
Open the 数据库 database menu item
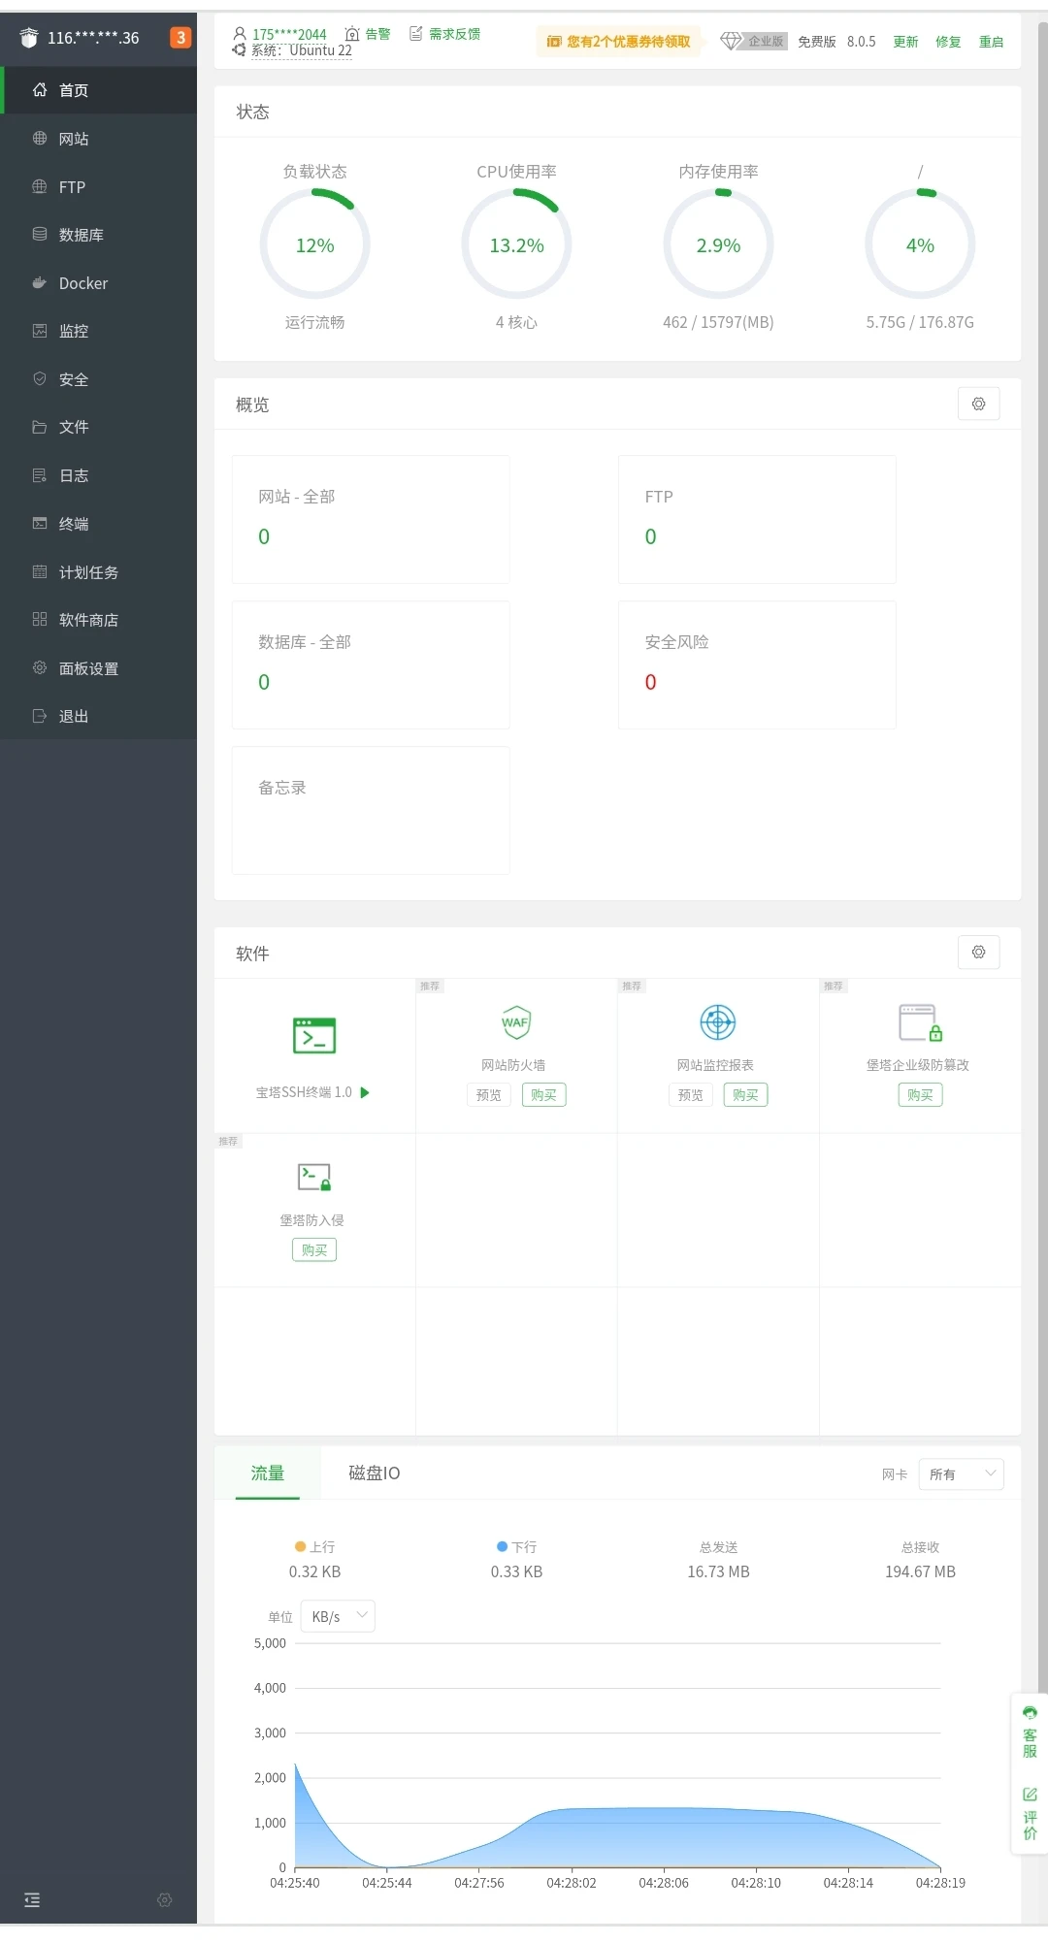click(99, 235)
